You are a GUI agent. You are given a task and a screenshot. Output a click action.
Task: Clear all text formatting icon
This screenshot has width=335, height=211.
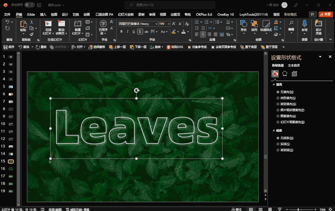[x=187, y=24]
